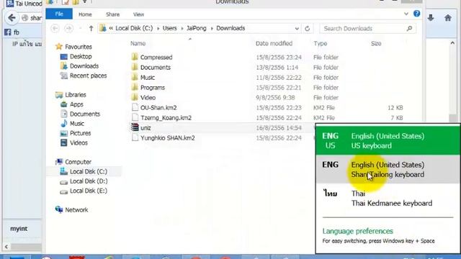Open Libraries in navigation pane
This screenshot has height=259, width=461.
click(75, 95)
